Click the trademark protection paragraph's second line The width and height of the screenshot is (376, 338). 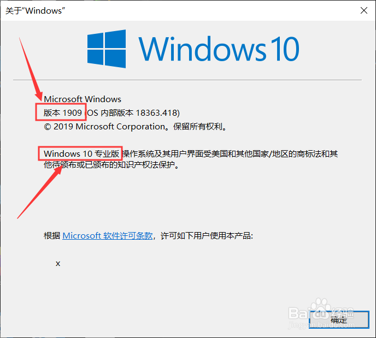pyautogui.click(x=111, y=165)
